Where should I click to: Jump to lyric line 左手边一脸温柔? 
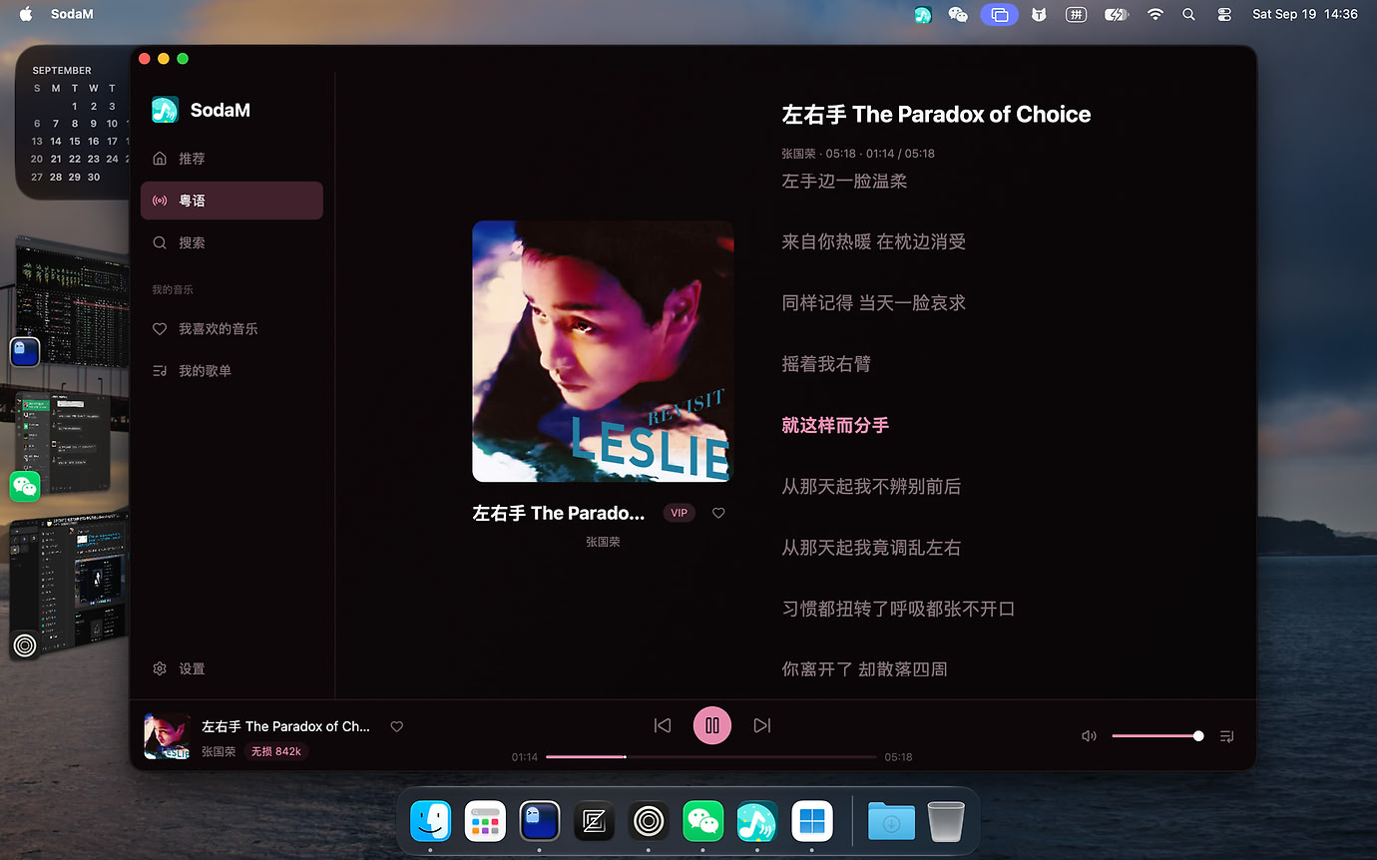pyautogui.click(x=844, y=181)
